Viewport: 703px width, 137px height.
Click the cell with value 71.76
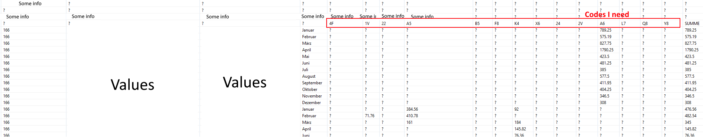click(369, 116)
